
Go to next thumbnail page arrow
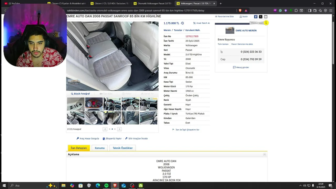(119, 129)
